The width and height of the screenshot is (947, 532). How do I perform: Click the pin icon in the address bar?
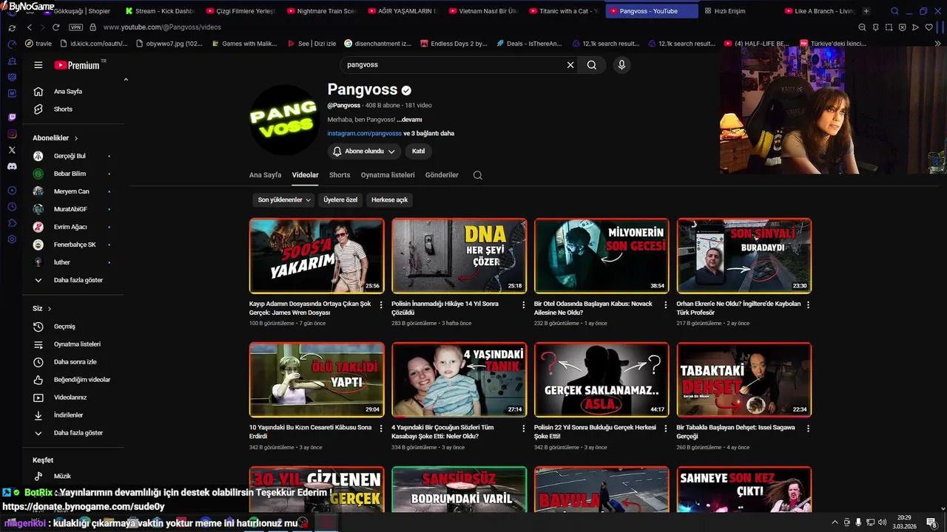click(x=875, y=27)
